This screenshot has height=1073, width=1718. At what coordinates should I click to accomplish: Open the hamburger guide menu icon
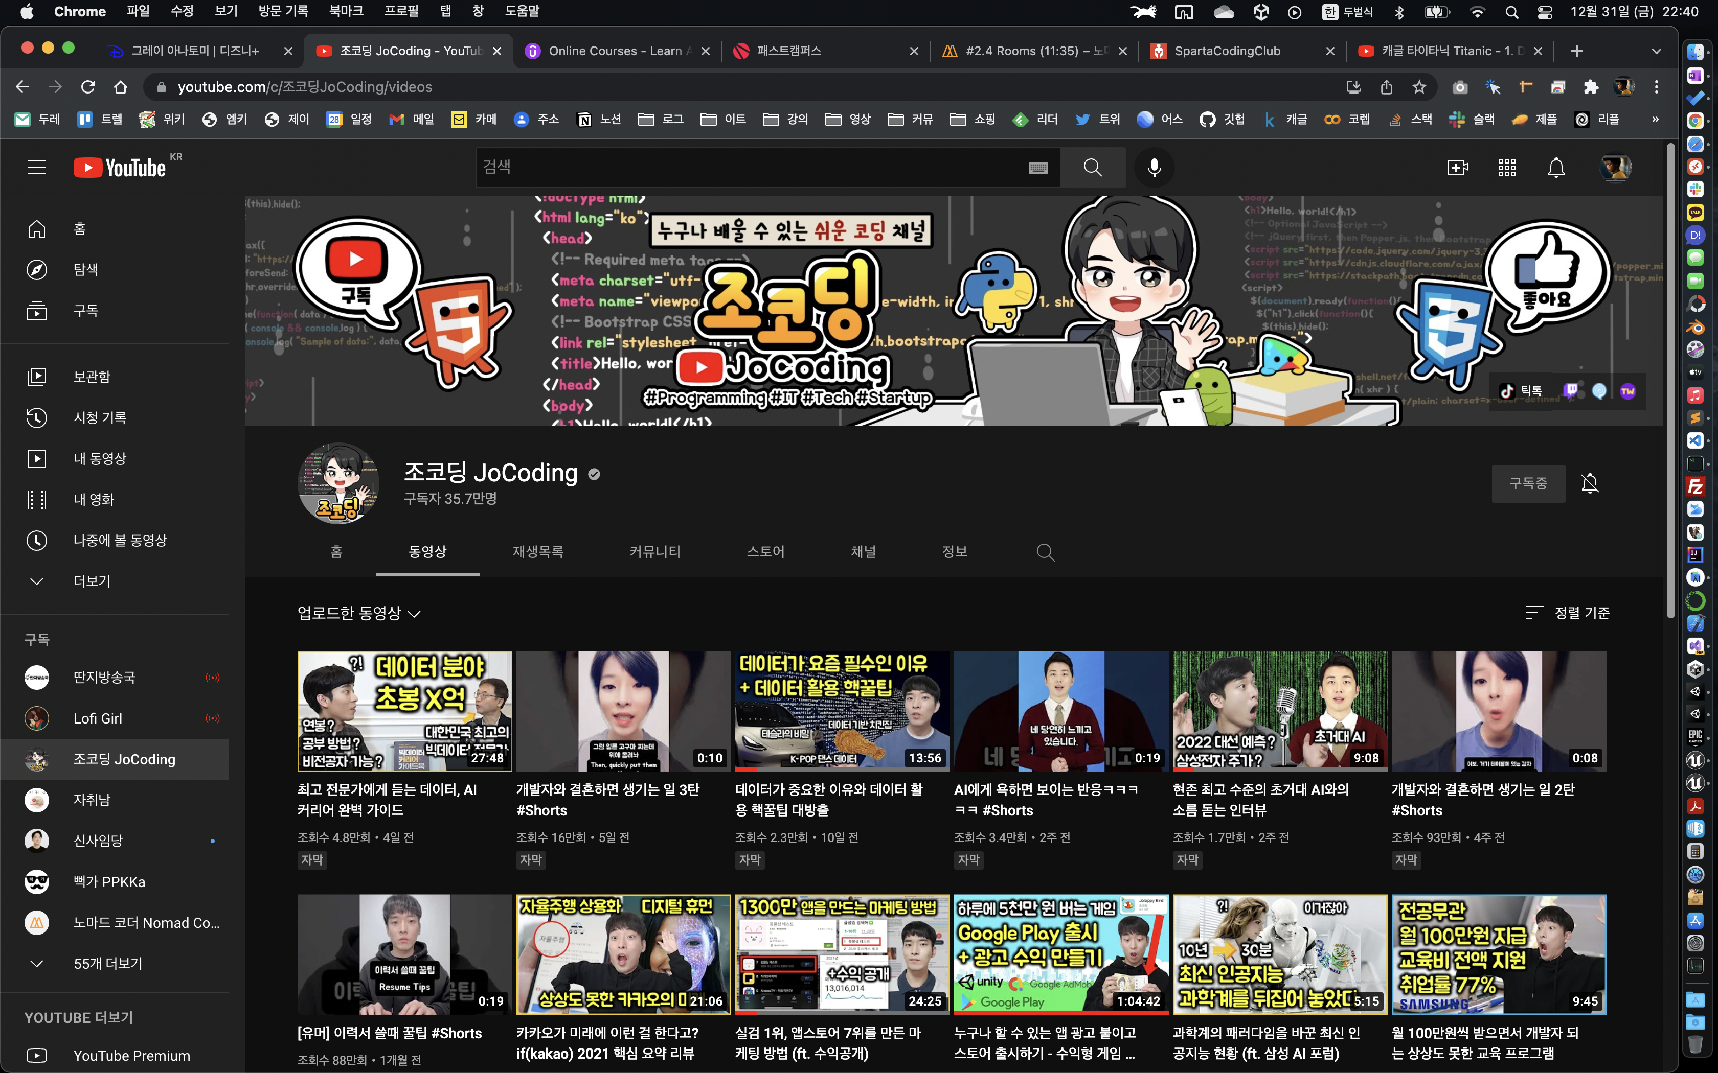point(37,168)
